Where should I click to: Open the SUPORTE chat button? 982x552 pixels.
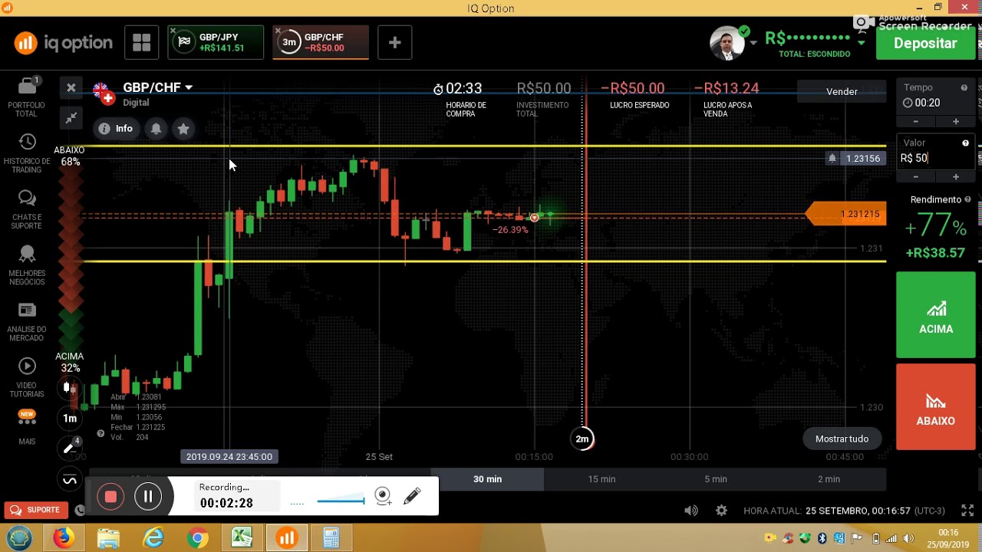click(35, 510)
